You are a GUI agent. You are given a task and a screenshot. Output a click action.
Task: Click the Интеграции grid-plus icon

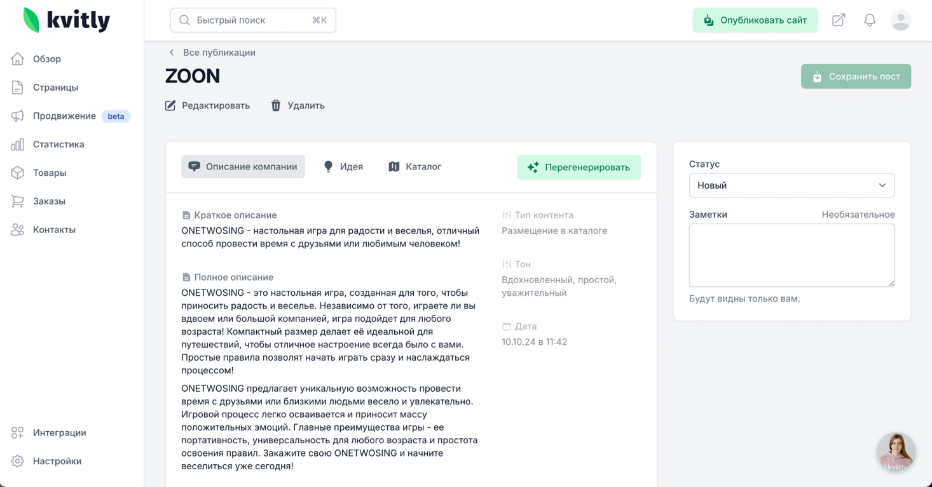(18, 433)
